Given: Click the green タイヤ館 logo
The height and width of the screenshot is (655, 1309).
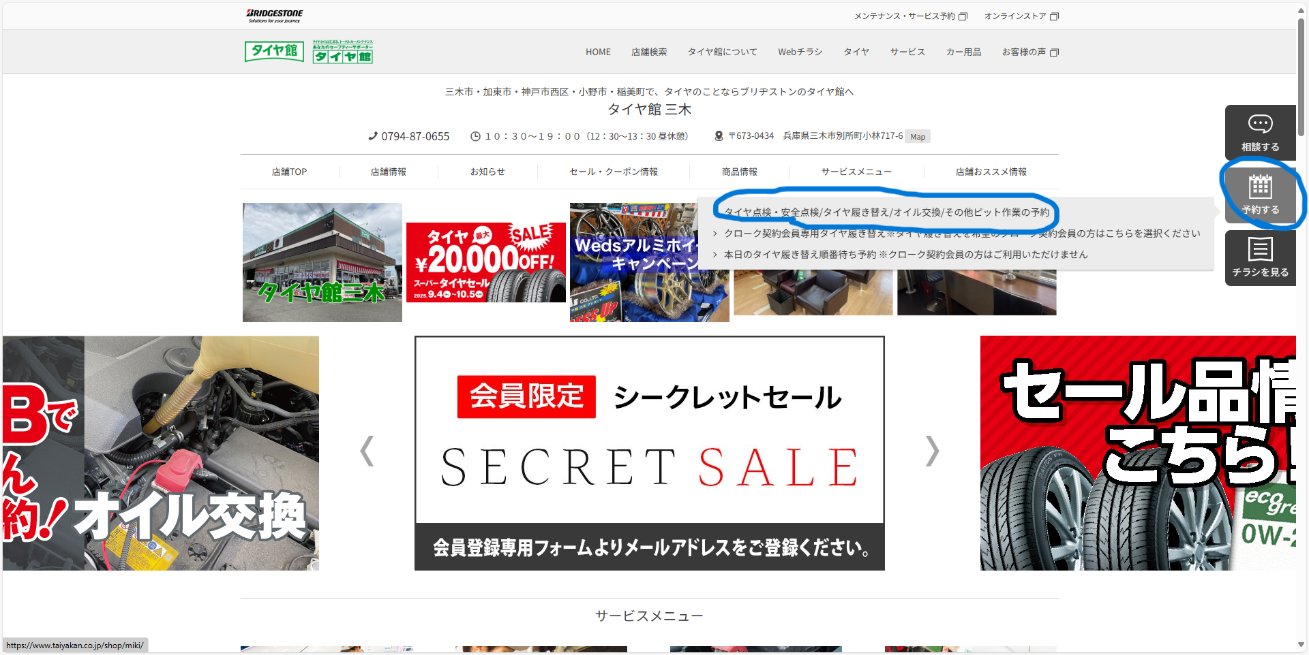Looking at the screenshot, I should 274,51.
